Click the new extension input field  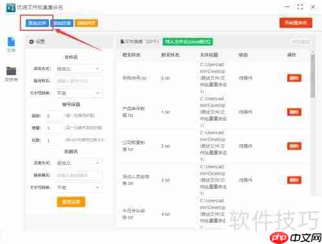tap(79, 175)
